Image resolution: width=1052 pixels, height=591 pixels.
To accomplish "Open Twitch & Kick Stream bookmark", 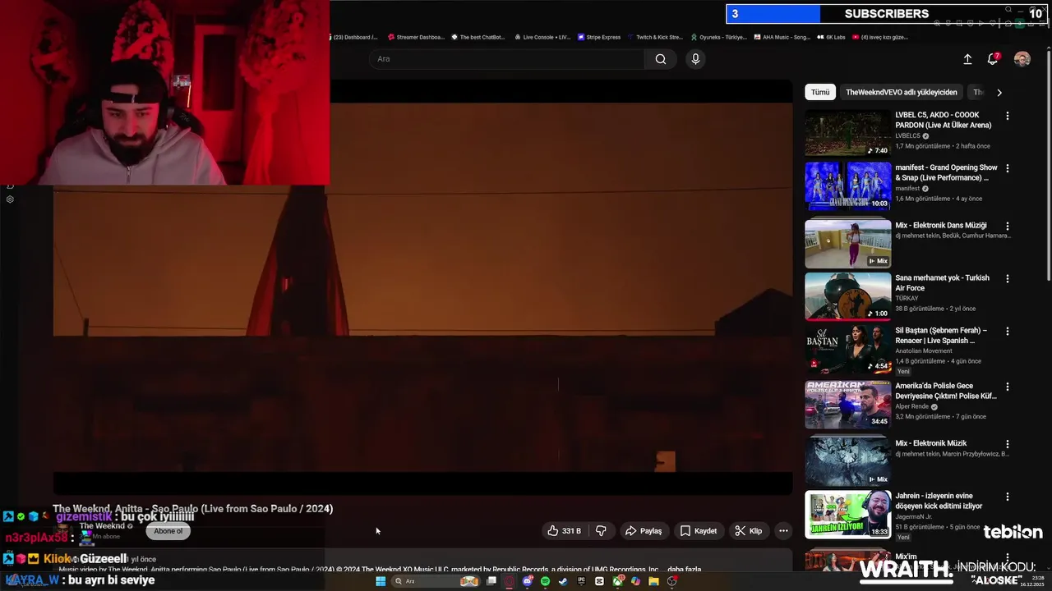I will [x=655, y=37].
